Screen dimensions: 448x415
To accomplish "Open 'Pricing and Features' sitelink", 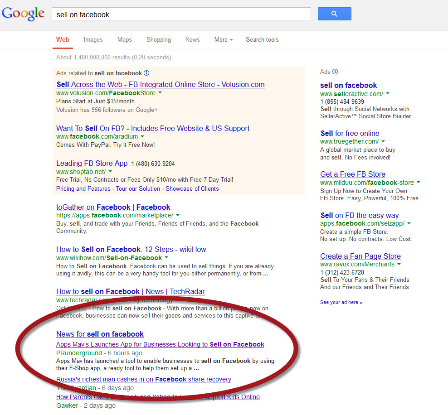I will tap(83, 188).
